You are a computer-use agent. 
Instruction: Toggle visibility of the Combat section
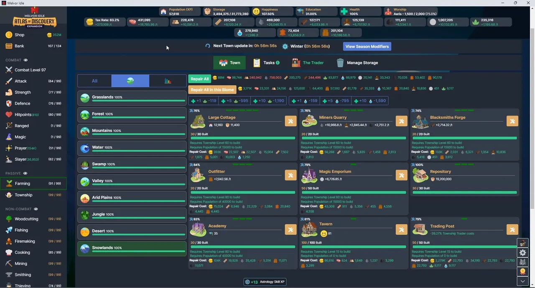(25, 60)
